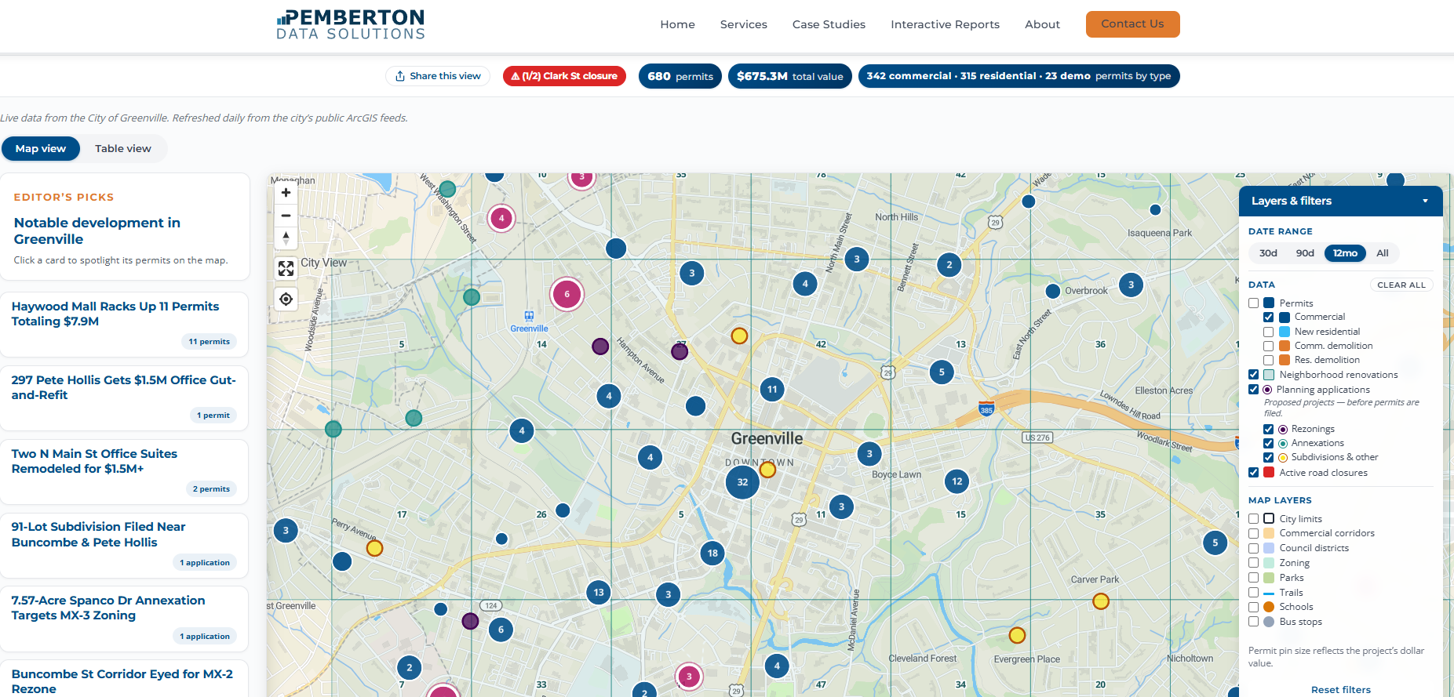This screenshot has height=697, width=1454.
Task: Open the Services menu item
Action: (x=744, y=24)
